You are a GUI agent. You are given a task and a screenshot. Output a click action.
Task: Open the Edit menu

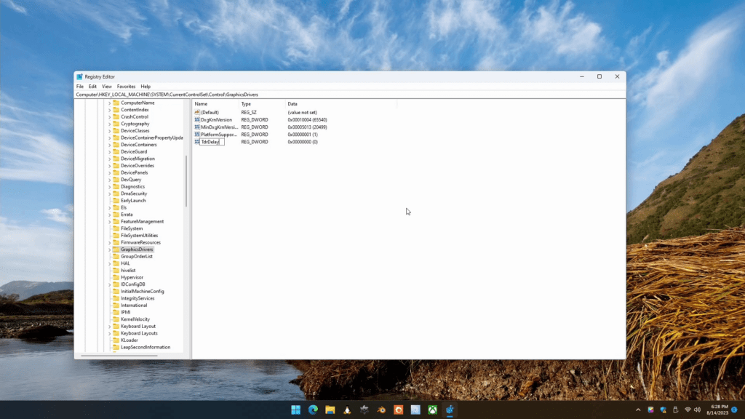pyautogui.click(x=92, y=87)
